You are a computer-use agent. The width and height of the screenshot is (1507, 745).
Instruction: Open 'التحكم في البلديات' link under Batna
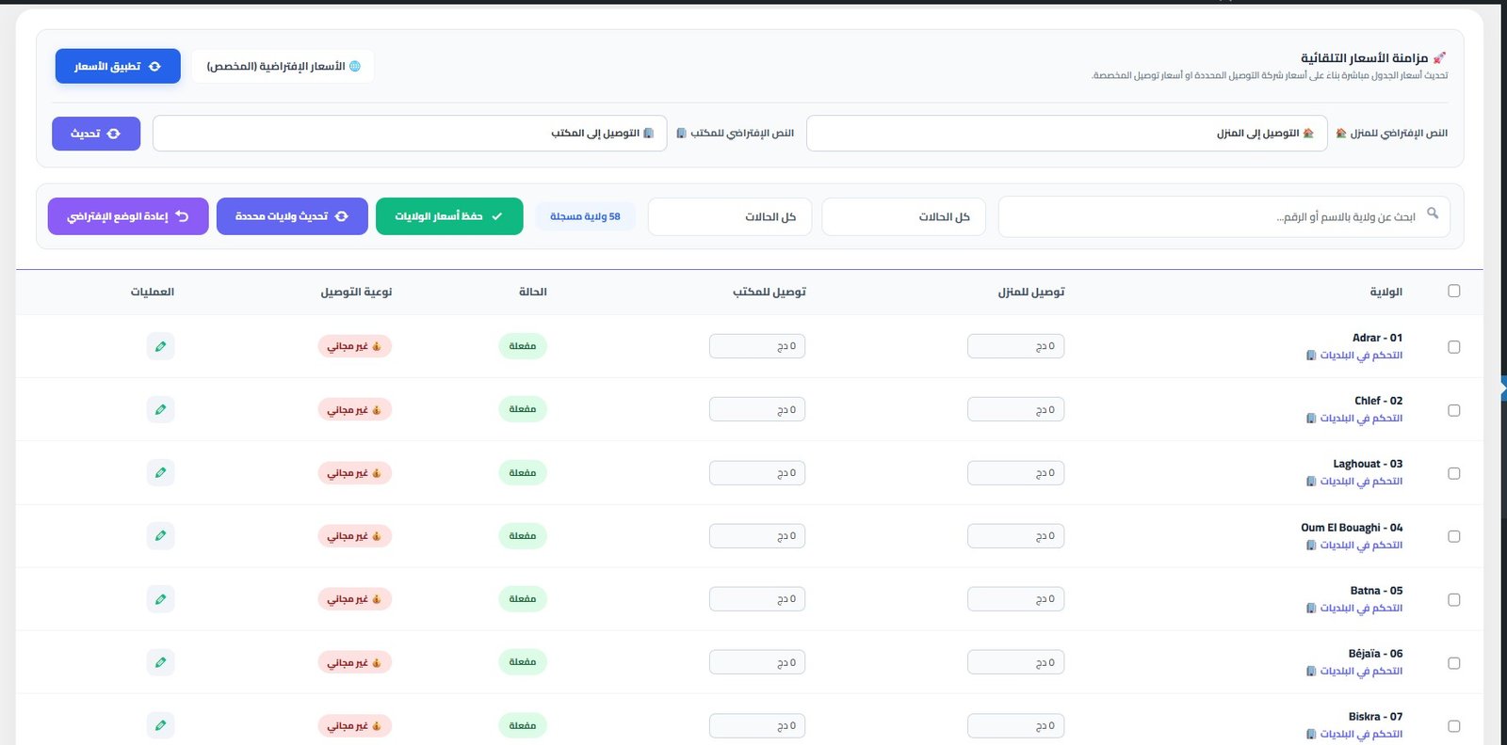click(1360, 608)
